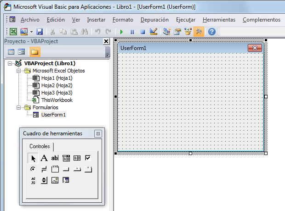Open the Edición menu

tap(56, 20)
